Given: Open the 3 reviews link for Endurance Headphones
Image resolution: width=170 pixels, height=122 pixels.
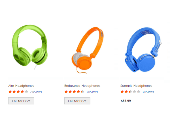Looking at the screenshot, I should (x=92, y=92).
